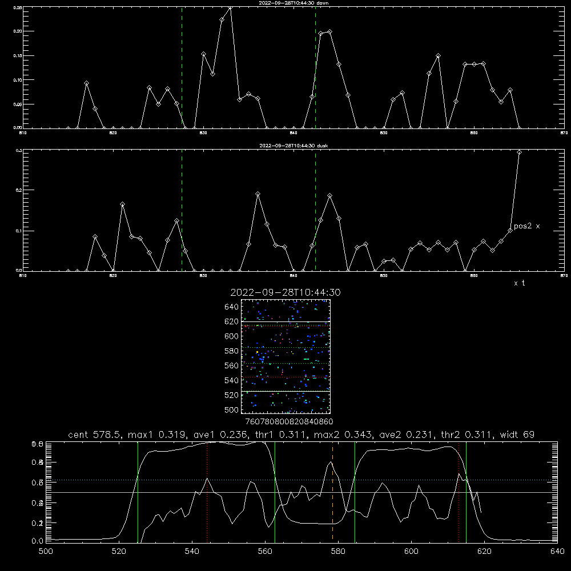The height and width of the screenshot is (571, 571).
Task: Click the highest diamond marker in dawn plot
Action: point(230,7)
